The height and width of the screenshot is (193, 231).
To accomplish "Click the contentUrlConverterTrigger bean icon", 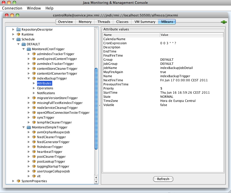I will (34, 73).
